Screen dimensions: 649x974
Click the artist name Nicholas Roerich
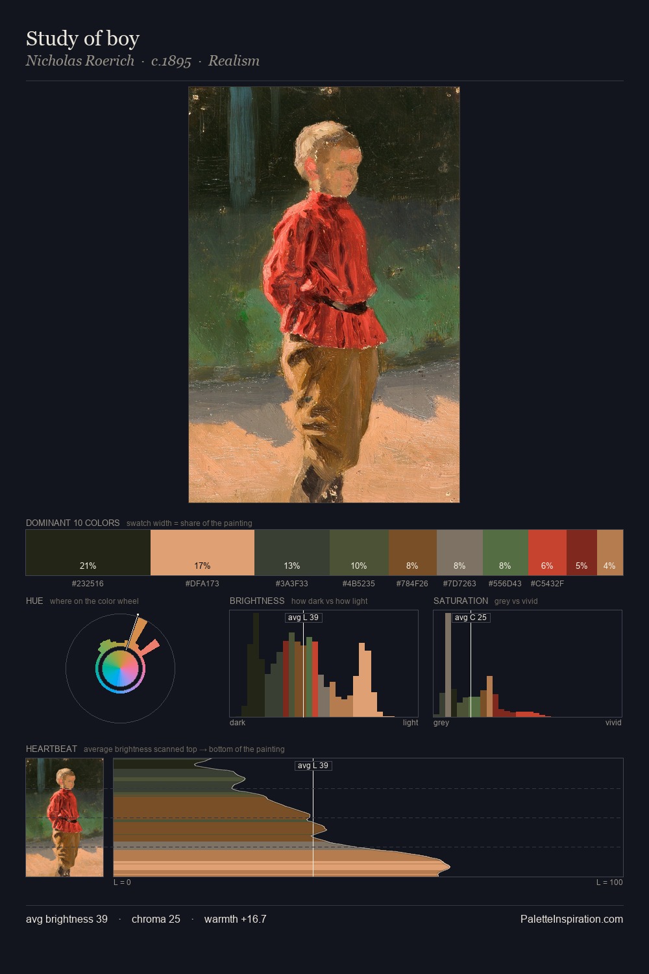tap(80, 61)
